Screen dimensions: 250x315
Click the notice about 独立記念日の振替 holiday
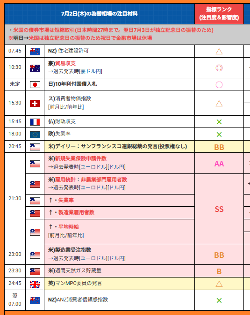point(80,38)
